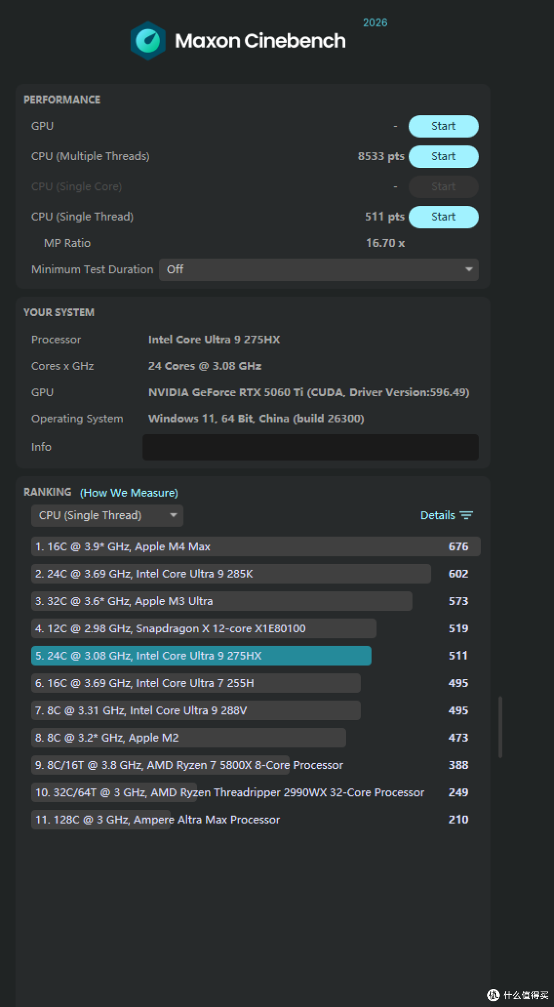
Task: Click the Details filter icon
Action: pos(466,515)
